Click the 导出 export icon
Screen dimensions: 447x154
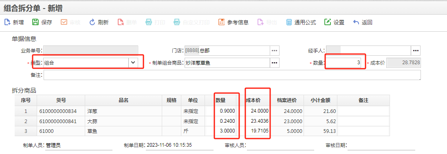(260, 22)
